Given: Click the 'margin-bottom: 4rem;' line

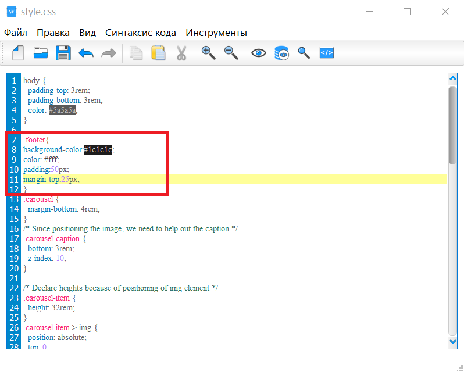Looking at the screenshot, I should (x=64, y=209).
